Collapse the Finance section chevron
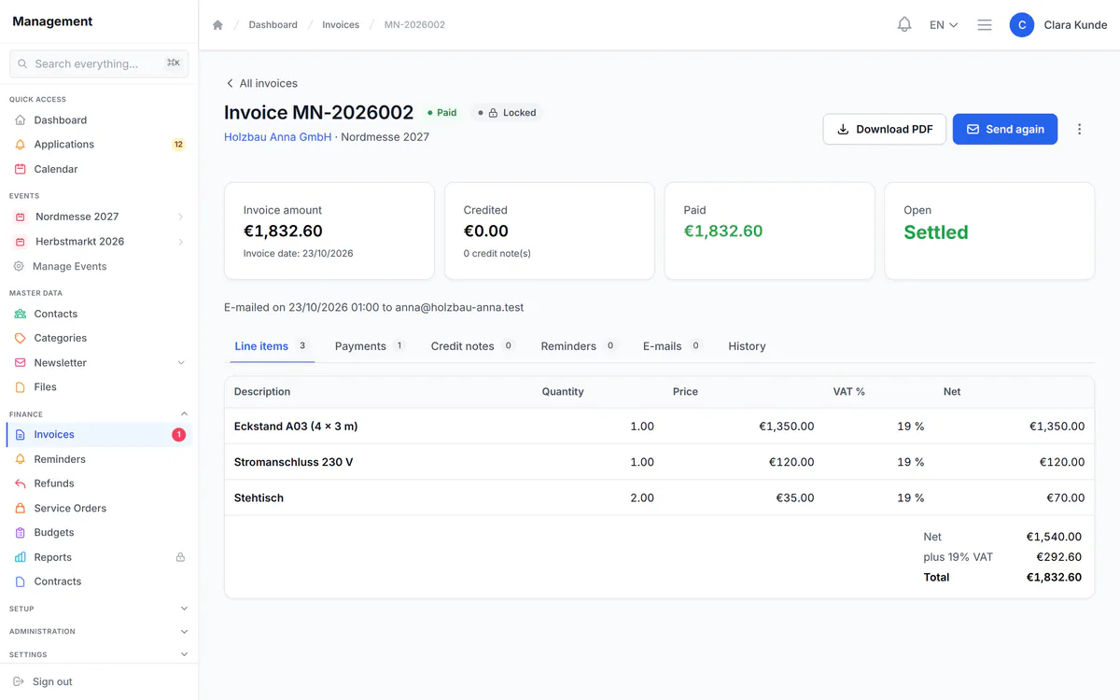This screenshot has height=700, width=1120. (184, 414)
